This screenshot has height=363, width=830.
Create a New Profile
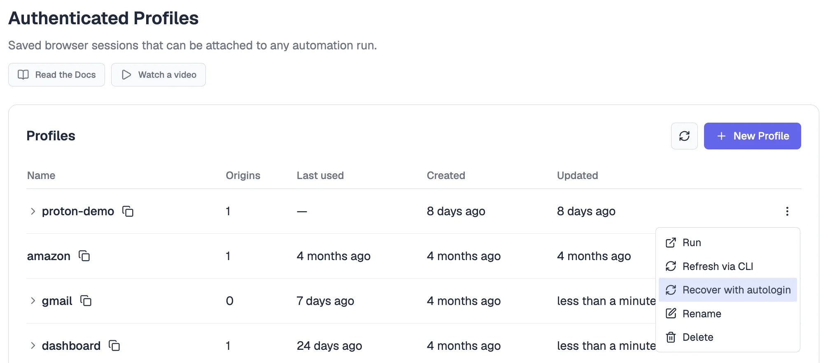click(x=753, y=136)
